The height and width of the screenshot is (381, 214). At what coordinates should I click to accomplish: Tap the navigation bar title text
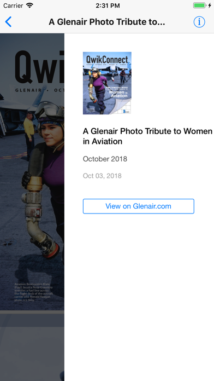(107, 22)
